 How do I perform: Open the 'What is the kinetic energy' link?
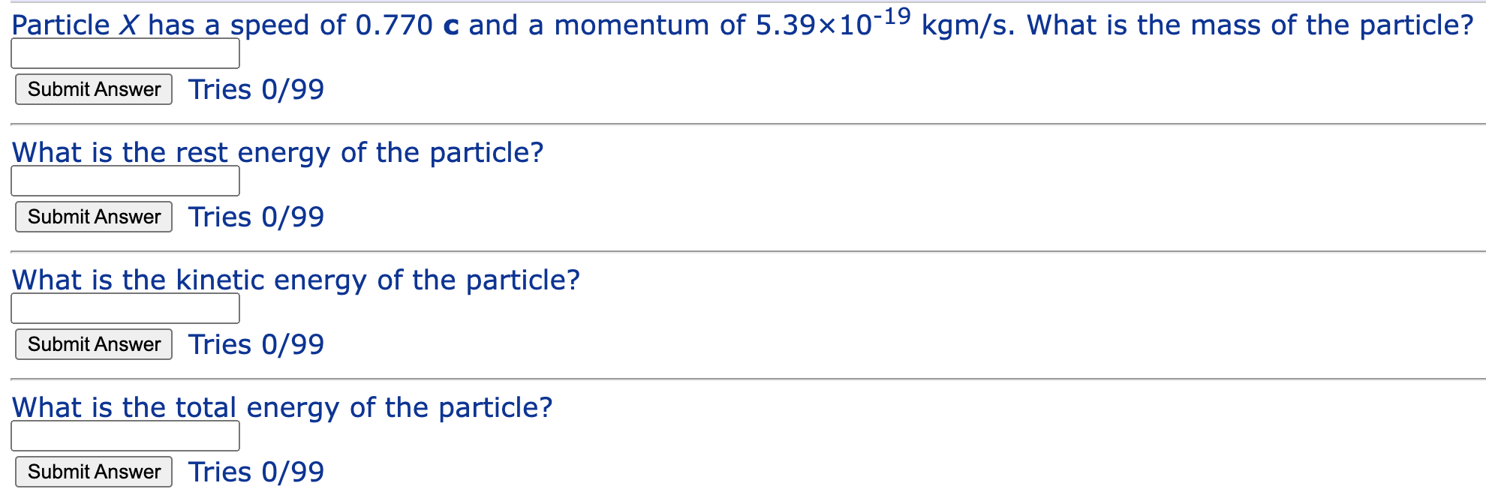[296, 279]
